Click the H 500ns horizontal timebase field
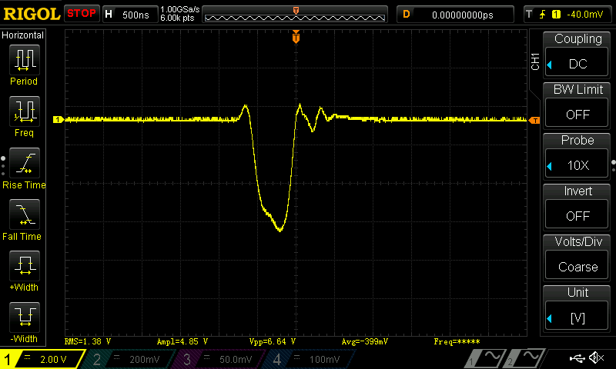The height and width of the screenshot is (369, 616). (130, 15)
